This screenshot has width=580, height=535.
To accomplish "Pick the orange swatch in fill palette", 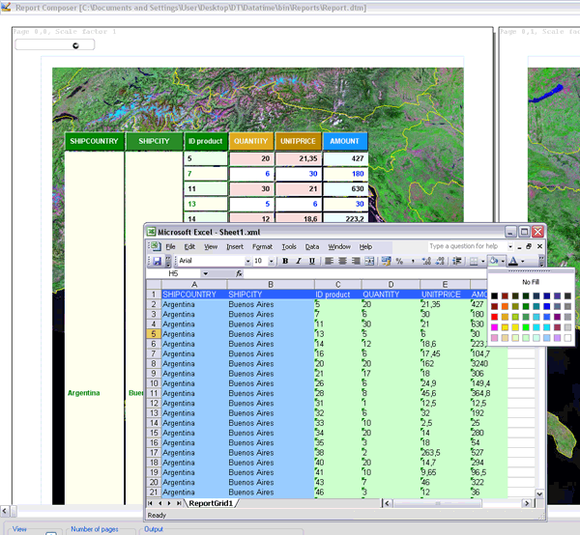I will (x=505, y=306).
